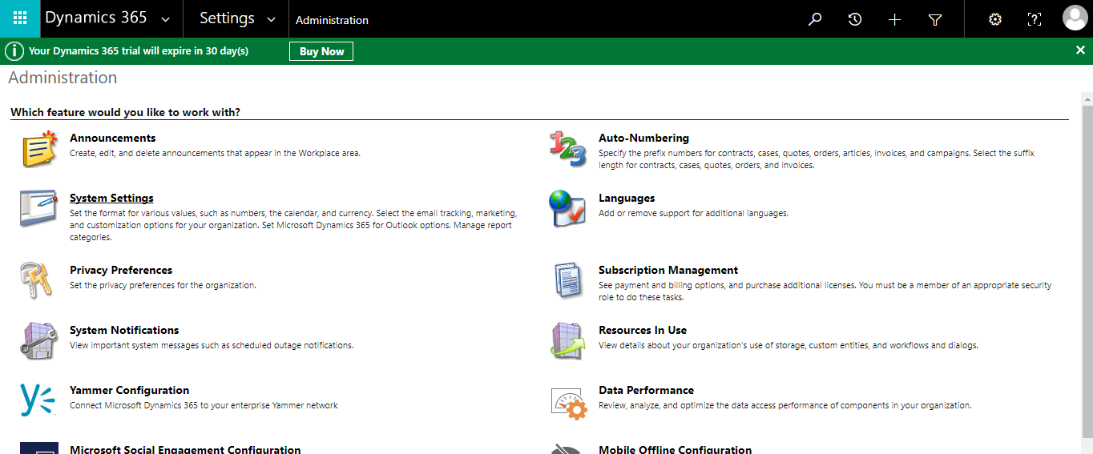Image resolution: width=1093 pixels, height=454 pixels.
Task: Click the Resources In Use building icon
Action: pos(568,341)
